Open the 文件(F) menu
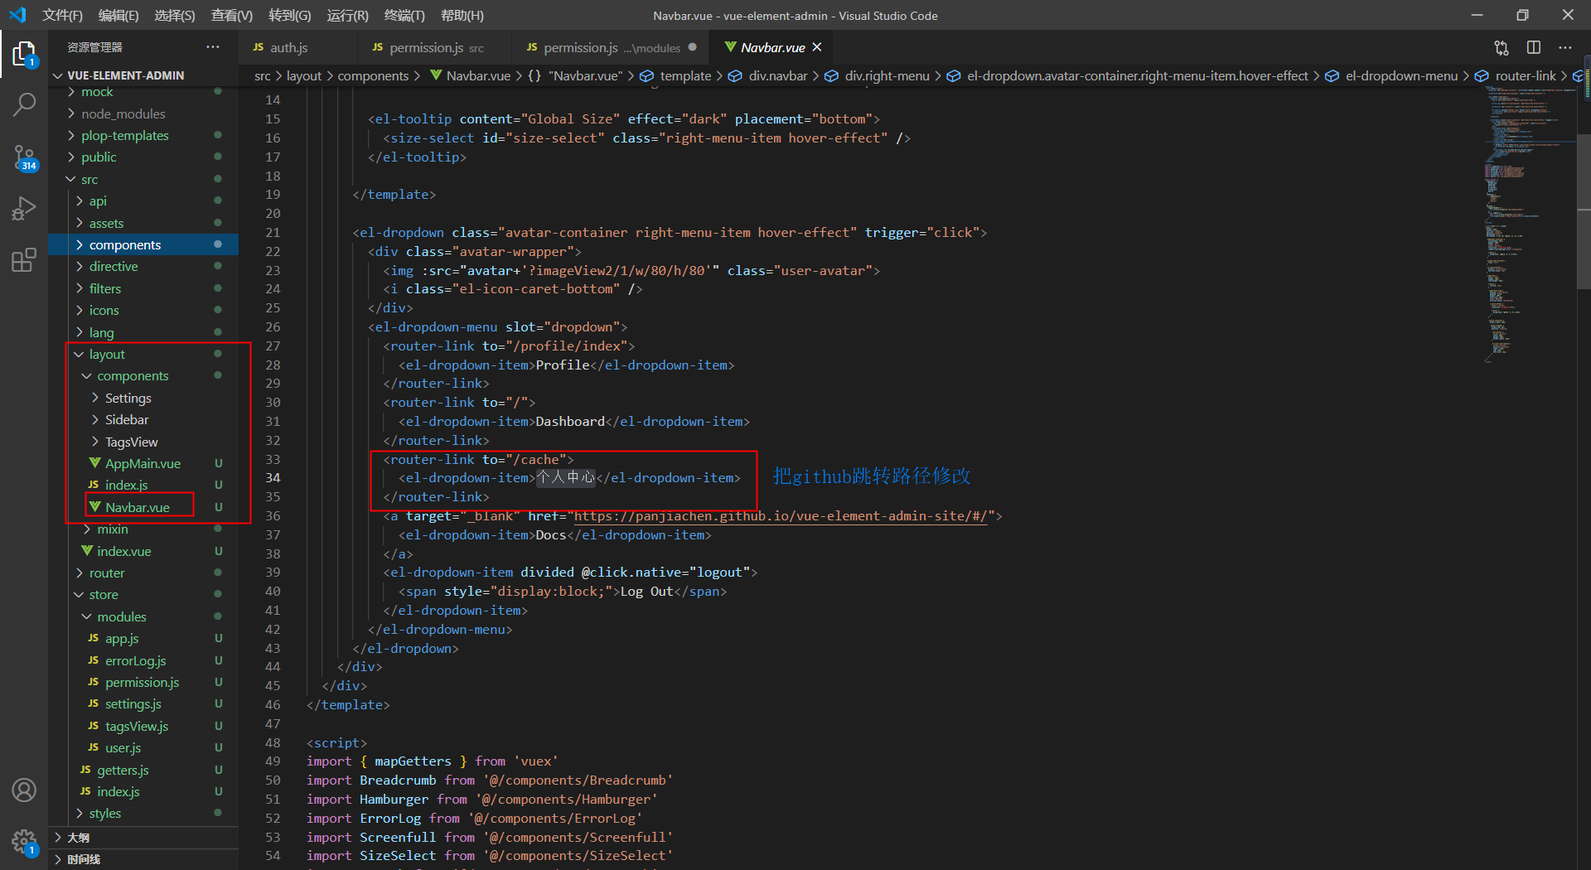The image size is (1591, 870). click(63, 15)
